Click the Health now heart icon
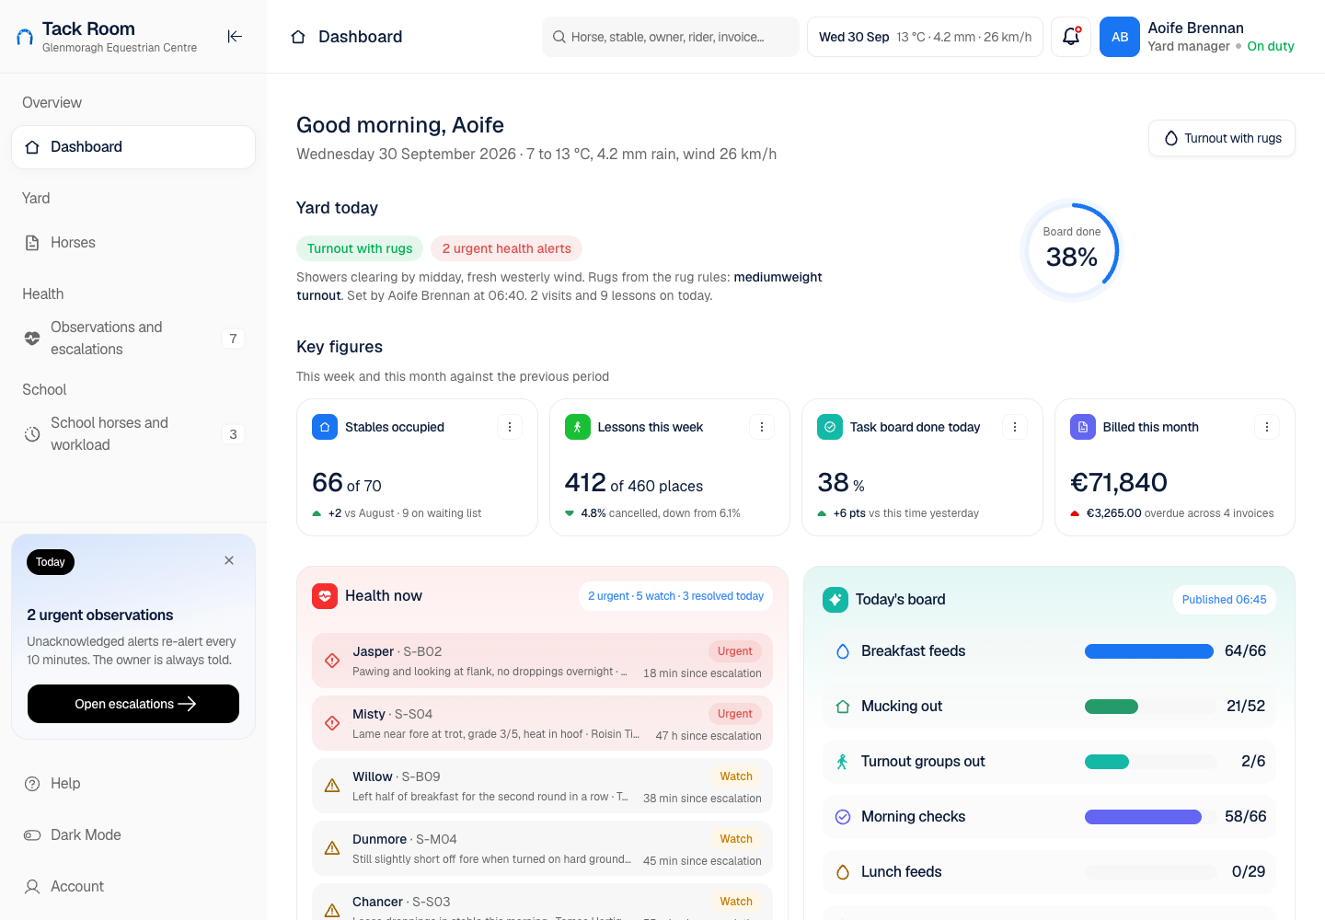 click(x=325, y=596)
